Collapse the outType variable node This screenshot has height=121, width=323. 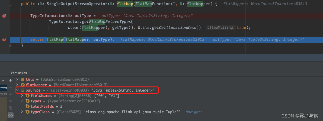18,90
